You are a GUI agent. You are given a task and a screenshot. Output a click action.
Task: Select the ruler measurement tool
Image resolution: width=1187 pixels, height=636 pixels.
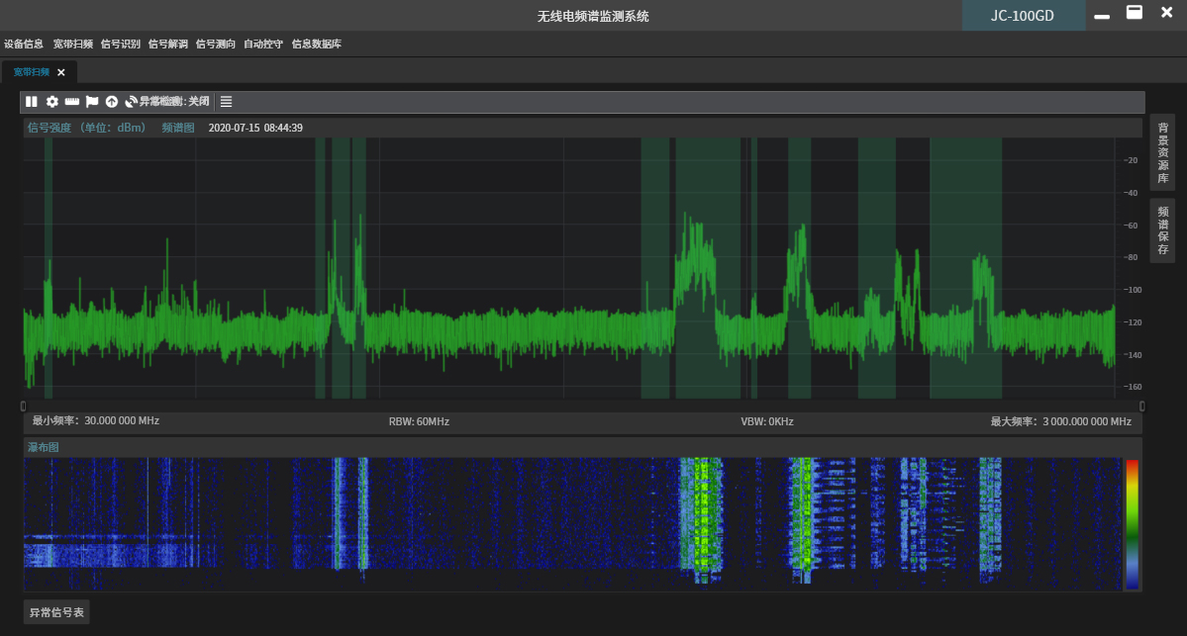[x=72, y=102]
